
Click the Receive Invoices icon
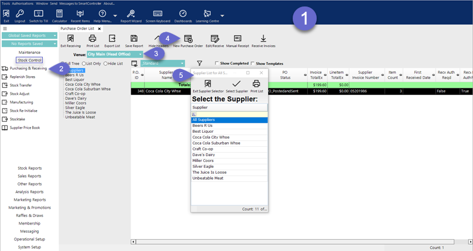click(x=263, y=39)
